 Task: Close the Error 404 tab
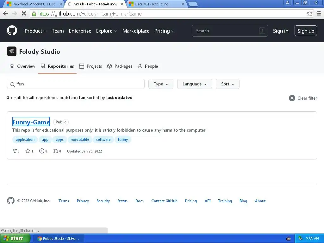tap(183, 4)
